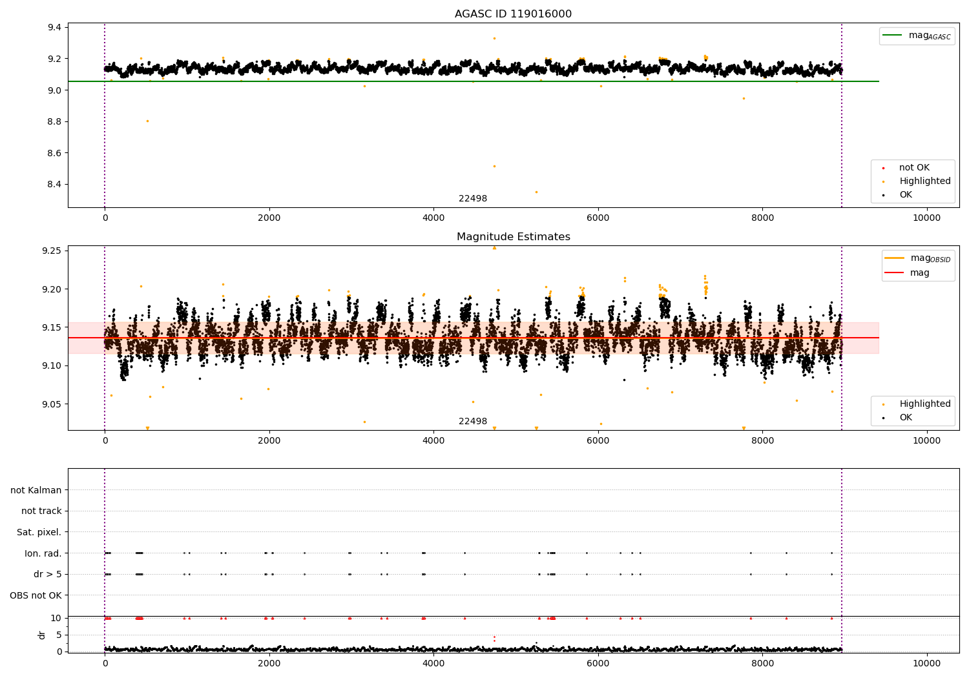Click "Highlighted" in the top plot legend

point(925,181)
